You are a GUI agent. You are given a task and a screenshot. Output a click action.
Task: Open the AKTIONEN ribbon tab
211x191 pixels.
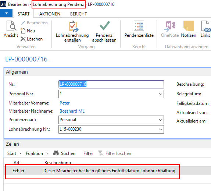coord(50,14)
